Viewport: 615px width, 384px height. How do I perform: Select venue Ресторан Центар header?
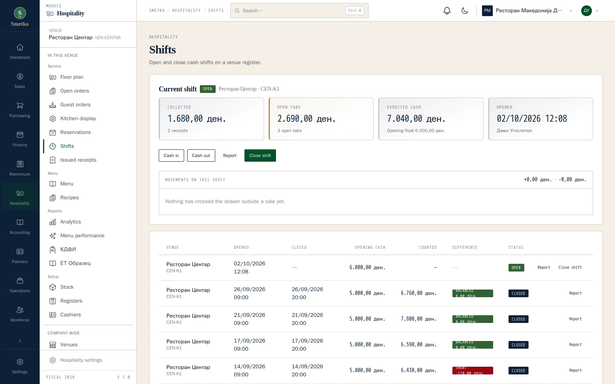(88, 35)
